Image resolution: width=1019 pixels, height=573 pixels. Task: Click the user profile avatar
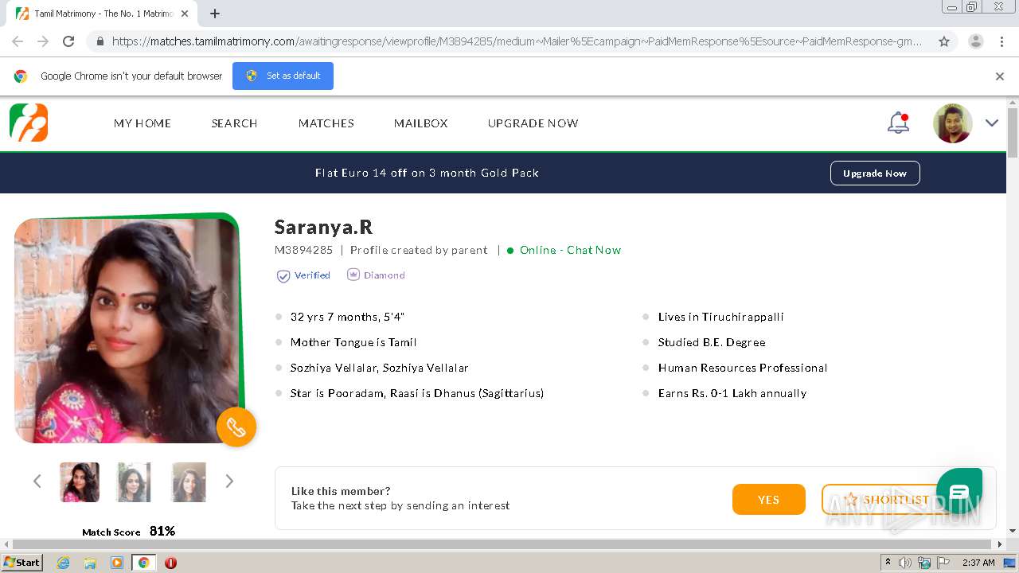pyautogui.click(x=953, y=123)
